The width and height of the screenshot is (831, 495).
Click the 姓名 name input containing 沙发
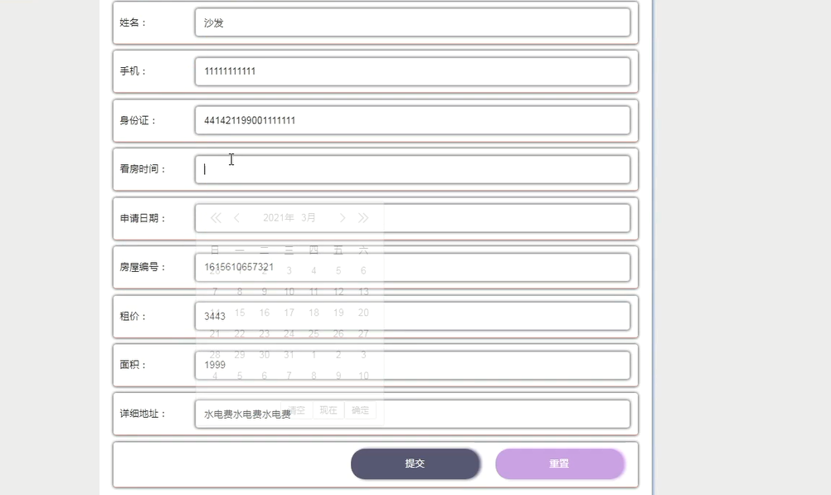[412, 23]
